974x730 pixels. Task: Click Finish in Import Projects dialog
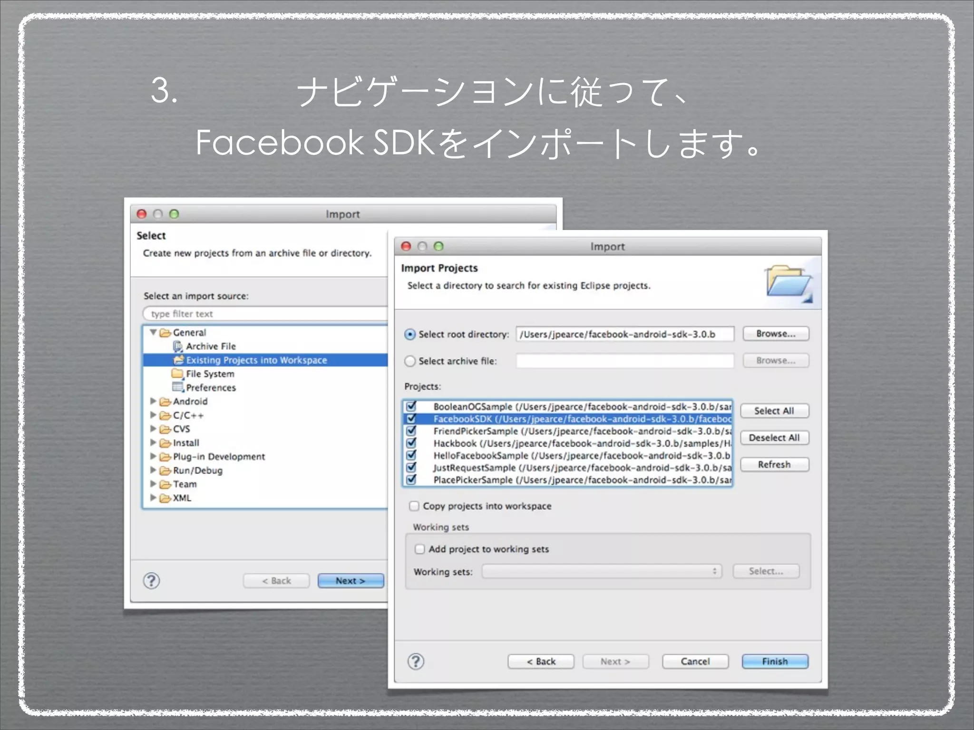pyautogui.click(x=775, y=661)
